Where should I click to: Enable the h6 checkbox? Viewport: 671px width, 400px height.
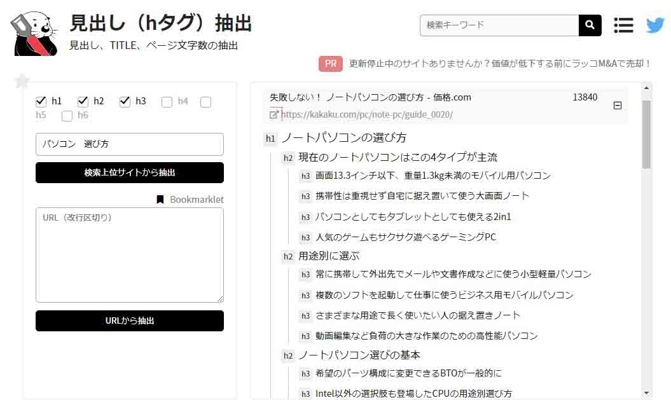(x=67, y=116)
